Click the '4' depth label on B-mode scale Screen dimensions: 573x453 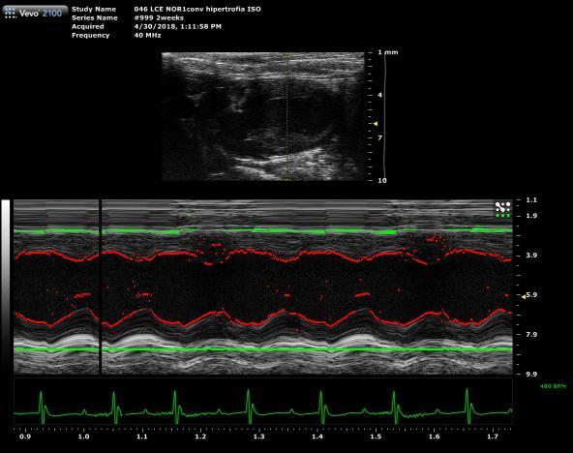click(380, 95)
